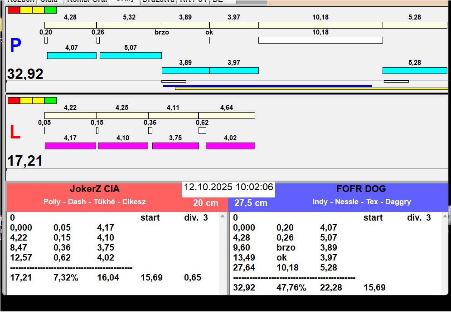Click the cream 4,22 segment in lane L
Screen dimensions: 451x325
click(x=70, y=116)
